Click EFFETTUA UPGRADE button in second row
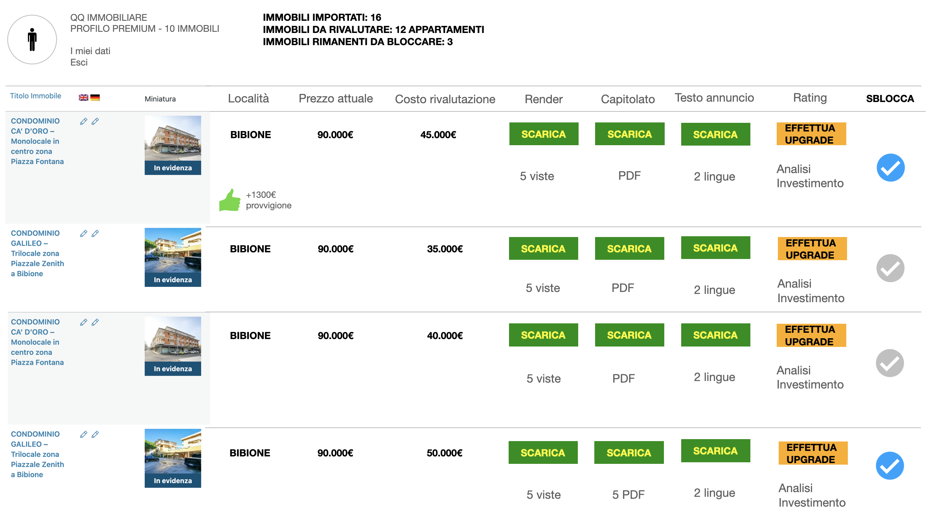 coord(812,249)
